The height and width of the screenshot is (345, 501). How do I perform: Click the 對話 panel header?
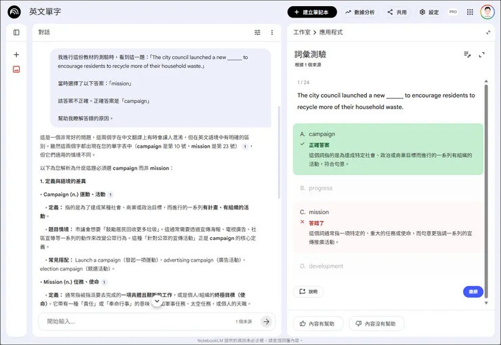[x=44, y=33]
